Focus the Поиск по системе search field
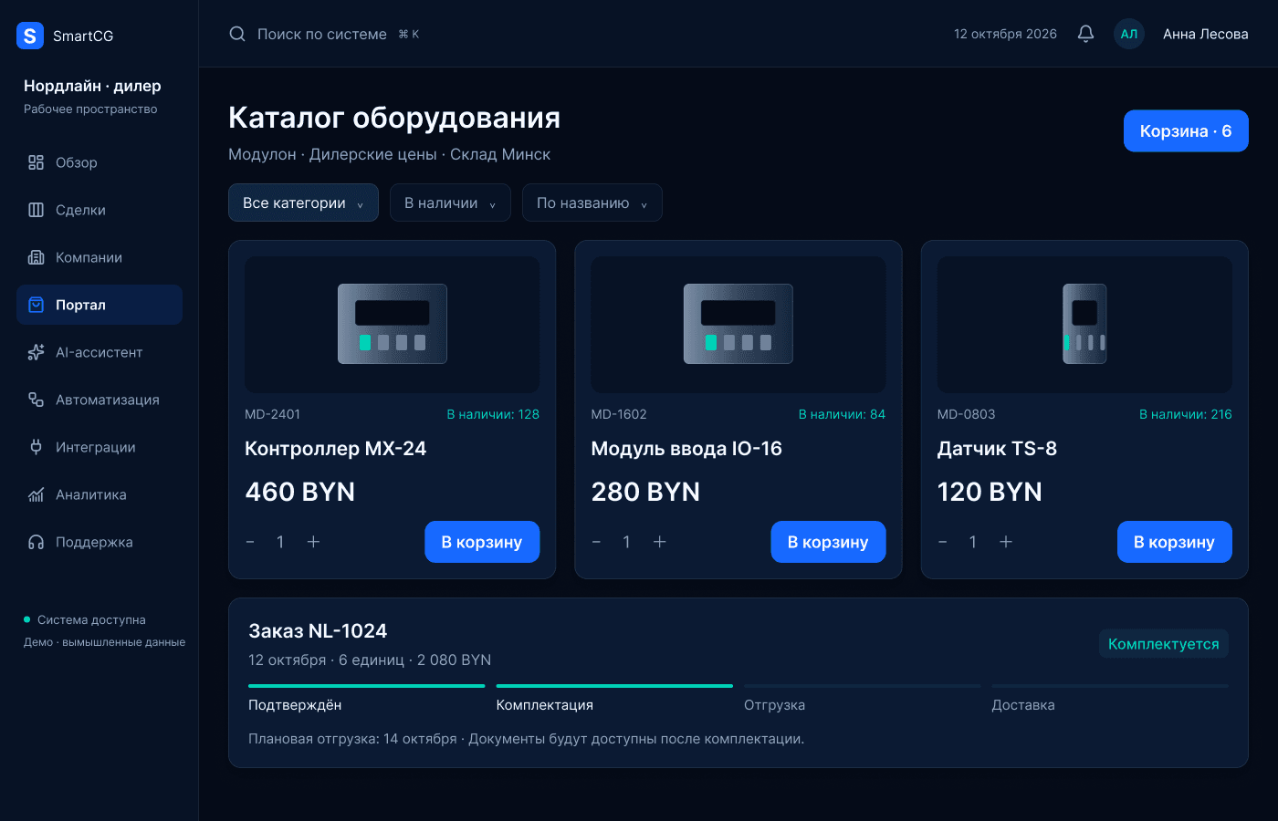 pyautogui.click(x=324, y=34)
